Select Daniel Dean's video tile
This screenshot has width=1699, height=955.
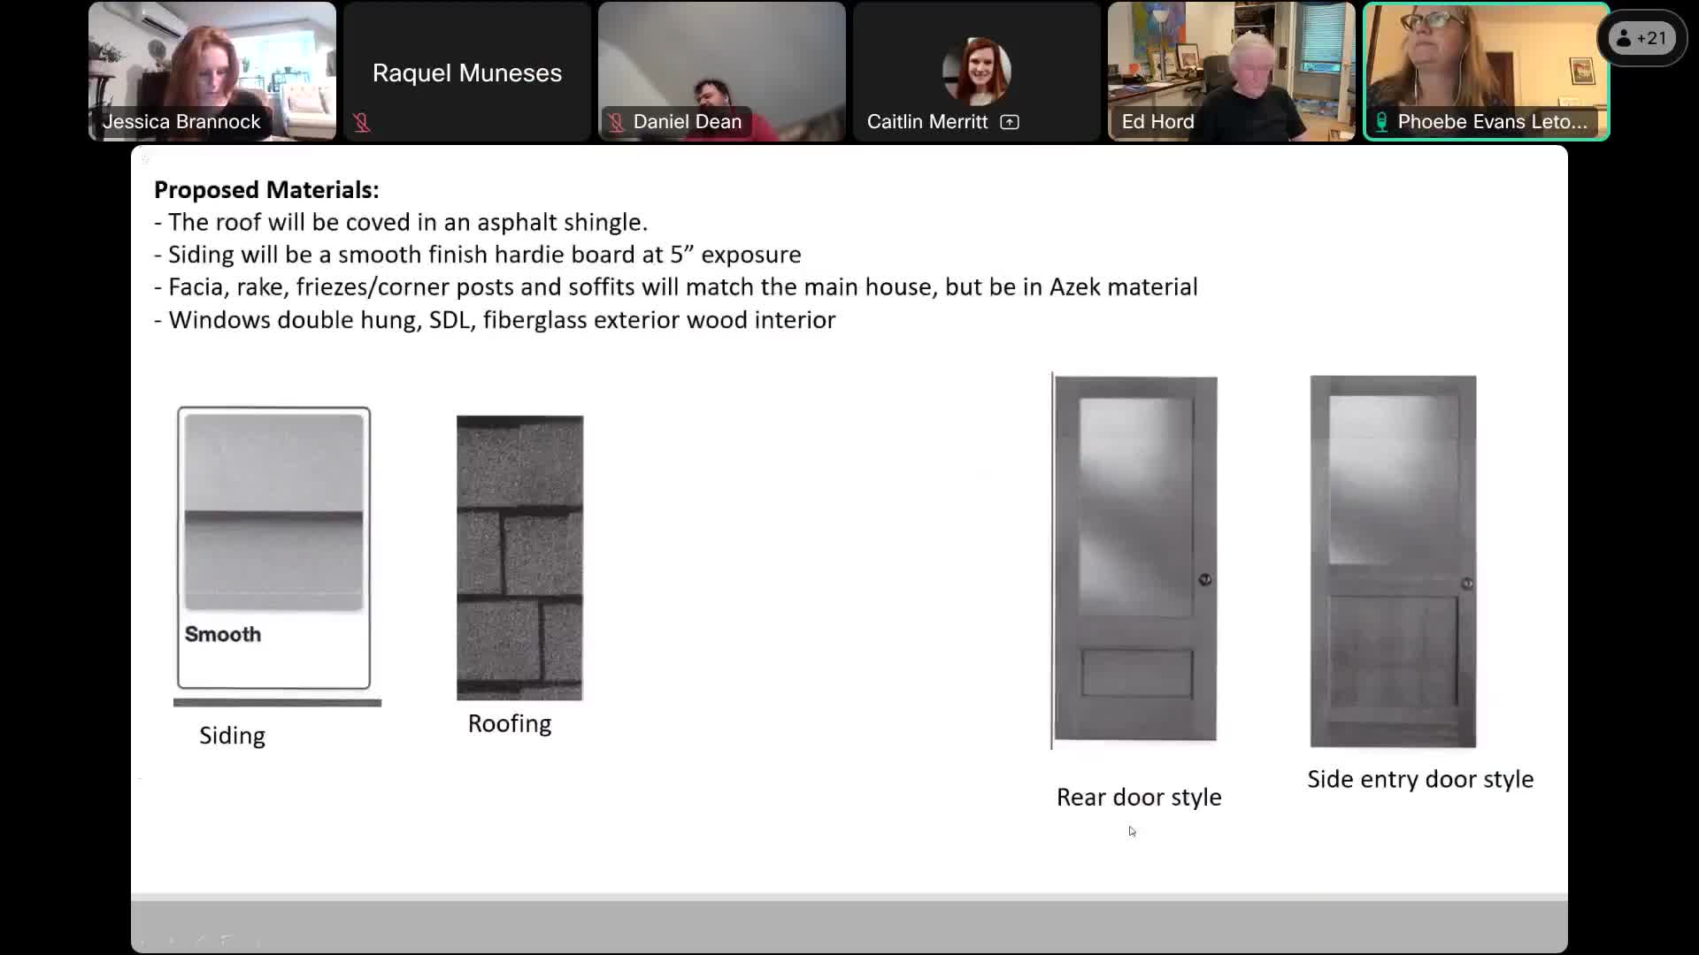tap(721, 62)
